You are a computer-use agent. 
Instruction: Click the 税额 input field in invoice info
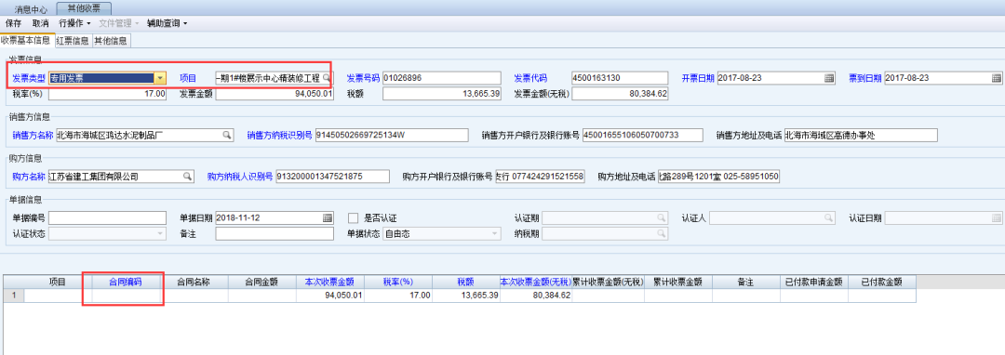tap(442, 94)
